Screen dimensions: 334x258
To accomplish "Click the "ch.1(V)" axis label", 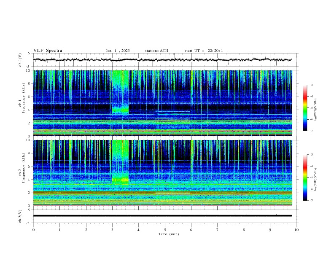I will [x=20, y=60].
